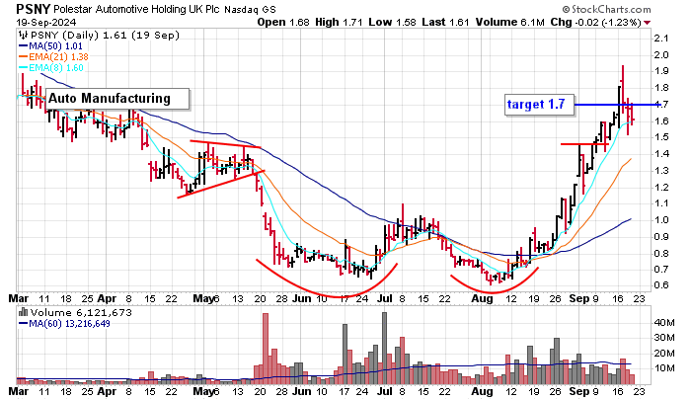
Task: Click the 1.5 label on the price axis
Action: click(x=661, y=137)
